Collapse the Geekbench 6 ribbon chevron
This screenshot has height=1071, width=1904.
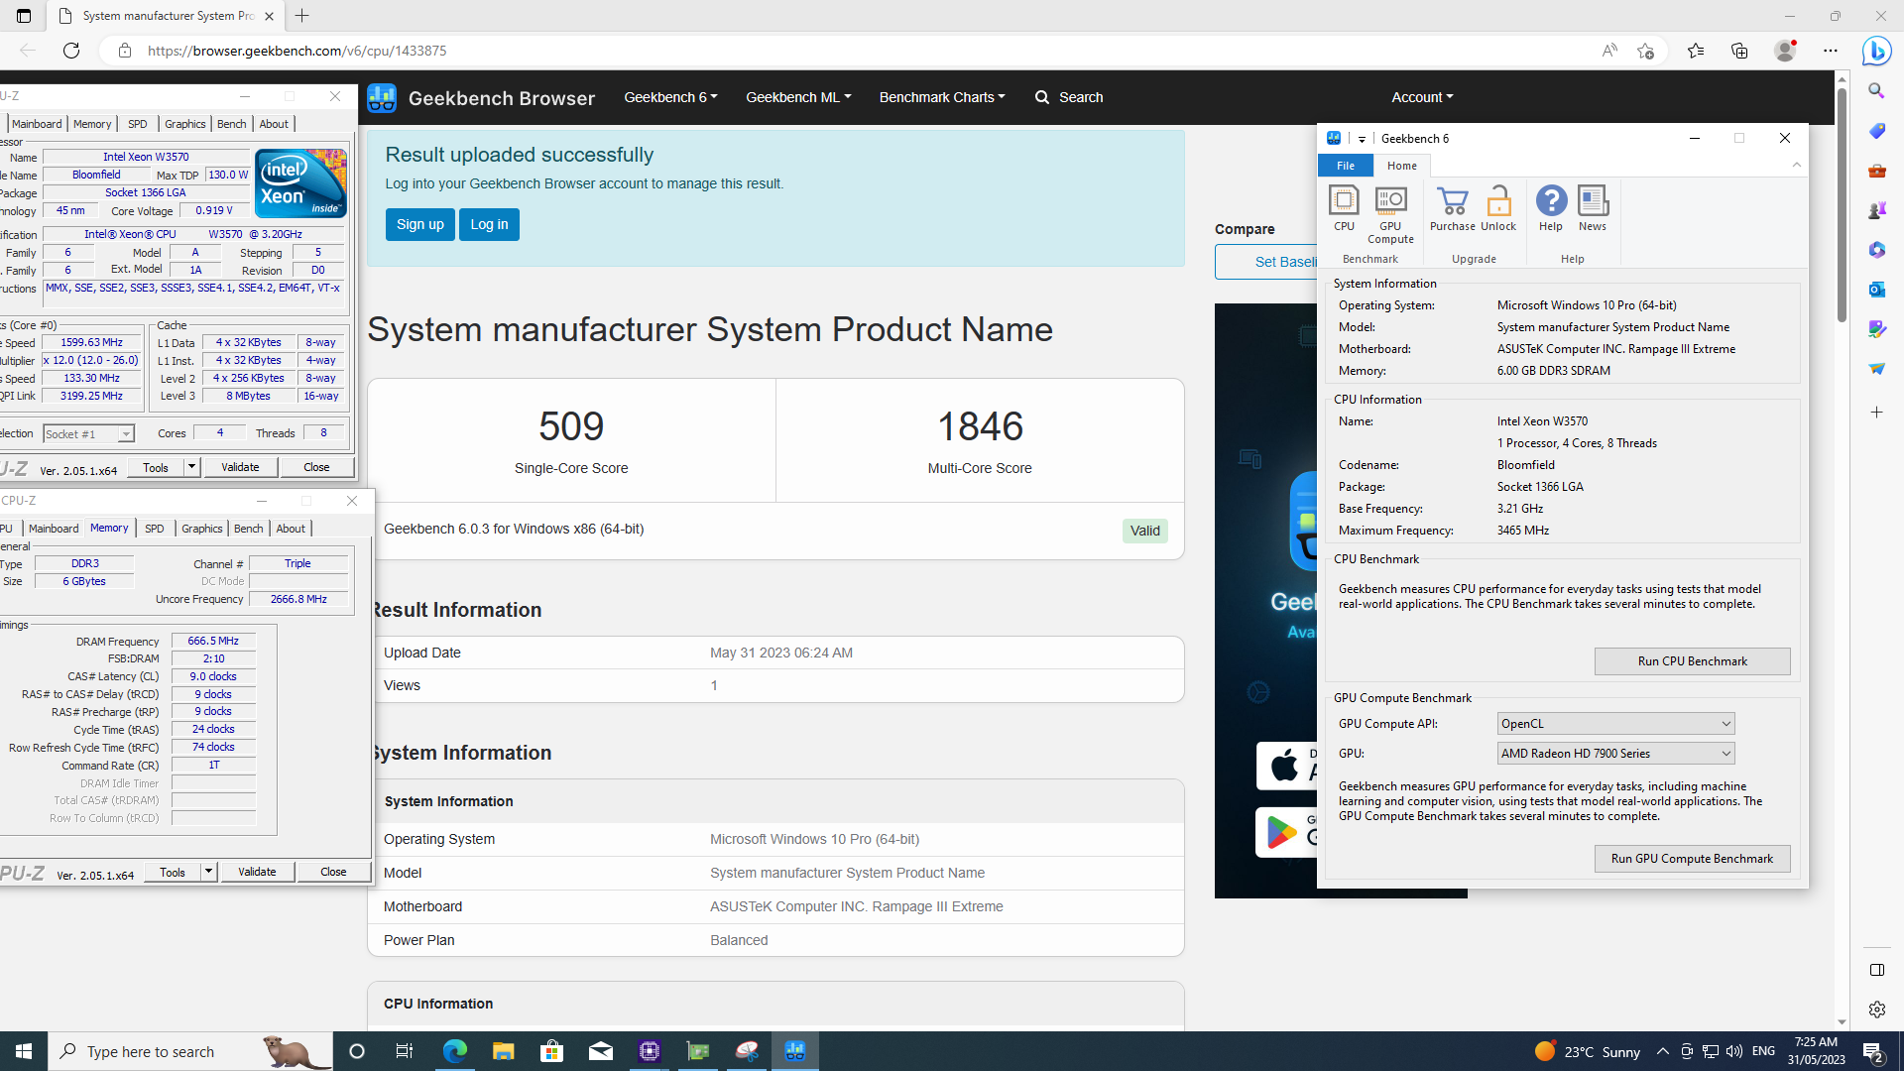click(x=1796, y=166)
